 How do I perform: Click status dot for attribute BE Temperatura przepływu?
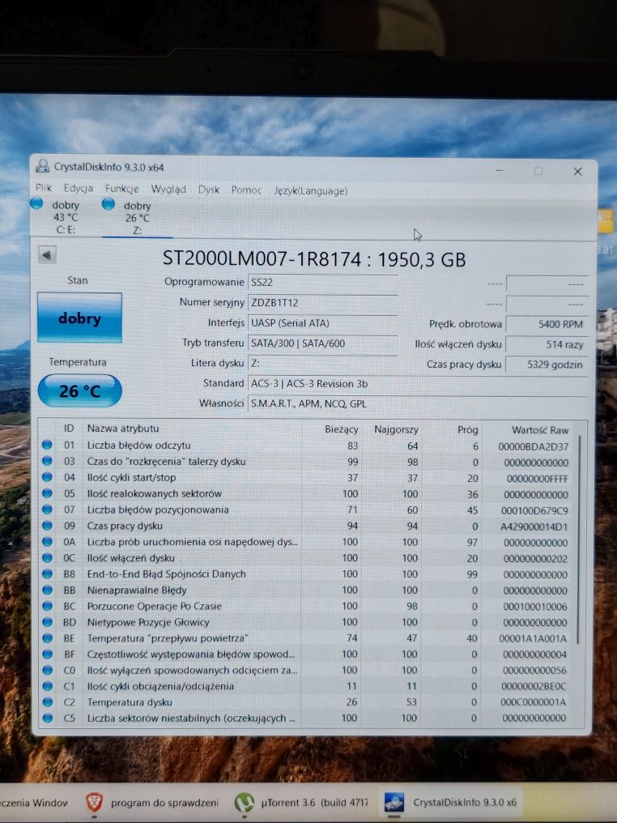point(47,638)
